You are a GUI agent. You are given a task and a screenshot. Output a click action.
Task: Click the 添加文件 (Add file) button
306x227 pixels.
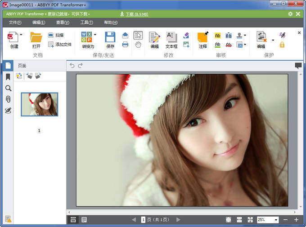point(60,45)
